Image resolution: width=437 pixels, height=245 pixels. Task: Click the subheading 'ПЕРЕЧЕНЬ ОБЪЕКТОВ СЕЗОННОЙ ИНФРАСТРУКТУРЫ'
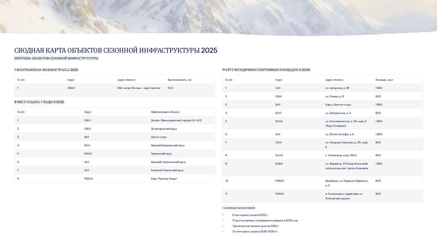click(56, 58)
